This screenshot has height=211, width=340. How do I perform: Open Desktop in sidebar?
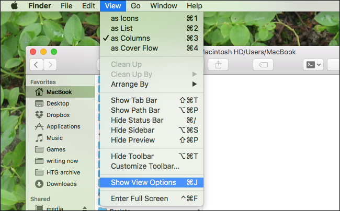click(60, 103)
